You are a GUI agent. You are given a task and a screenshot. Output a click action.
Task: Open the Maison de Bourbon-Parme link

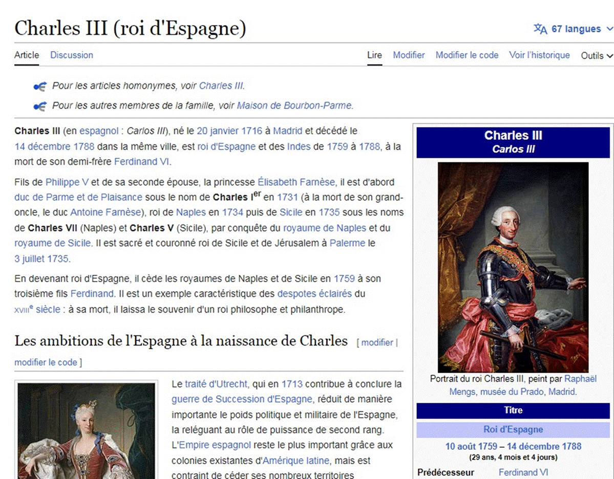[294, 105]
